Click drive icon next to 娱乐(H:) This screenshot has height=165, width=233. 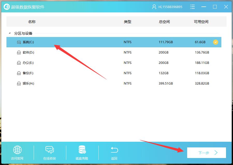(19, 84)
